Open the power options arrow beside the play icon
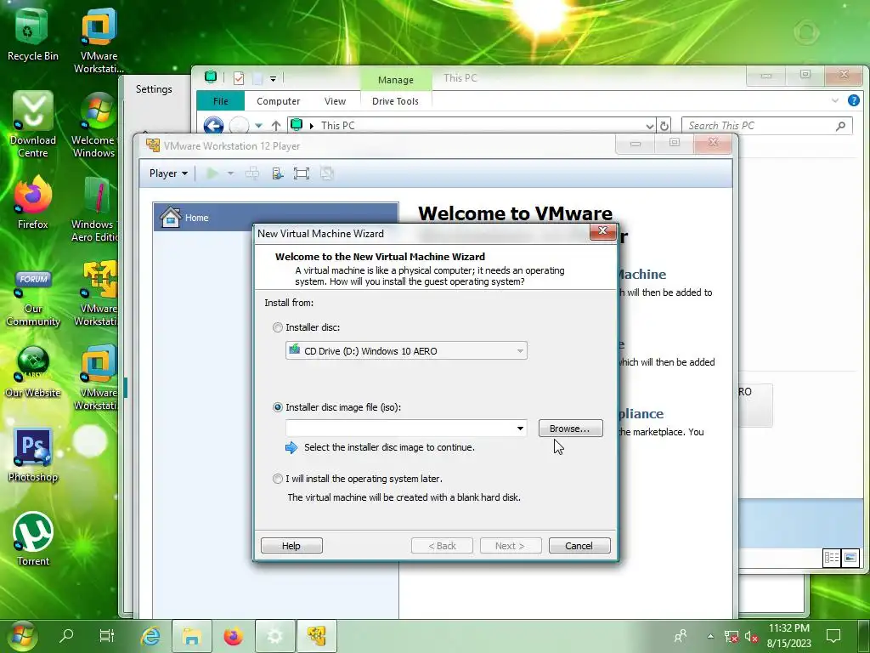Image resolution: width=870 pixels, height=653 pixels. point(230,173)
